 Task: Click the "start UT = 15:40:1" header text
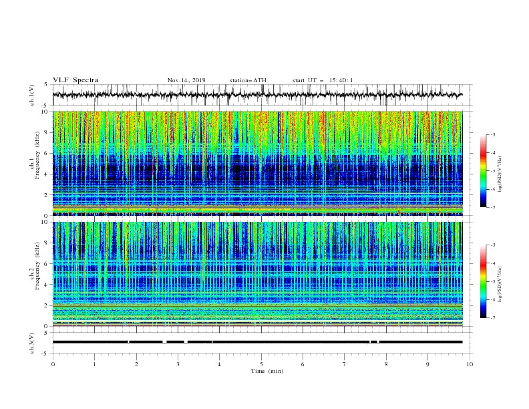pos(323,80)
